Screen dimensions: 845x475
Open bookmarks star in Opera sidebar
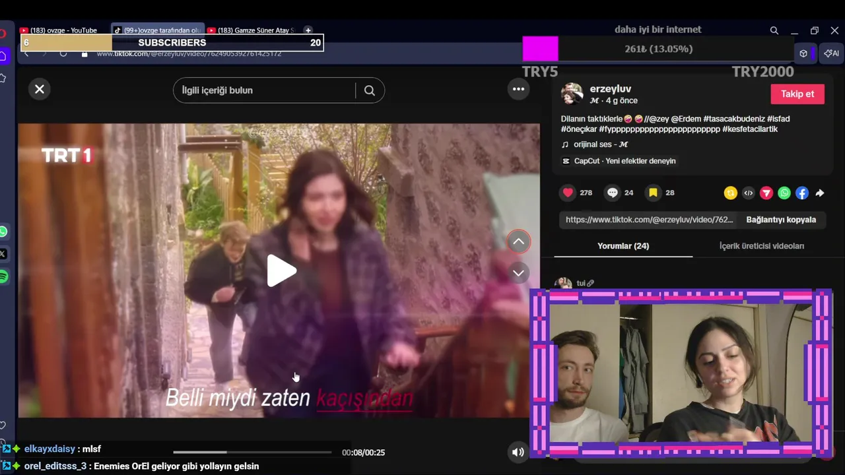[x=3, y=79]
